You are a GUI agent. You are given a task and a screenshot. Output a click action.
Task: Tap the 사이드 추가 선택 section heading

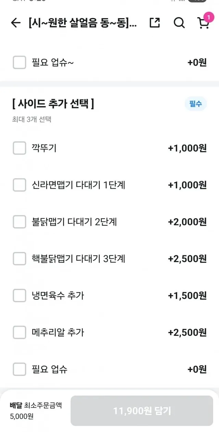[x=53, y=104]
